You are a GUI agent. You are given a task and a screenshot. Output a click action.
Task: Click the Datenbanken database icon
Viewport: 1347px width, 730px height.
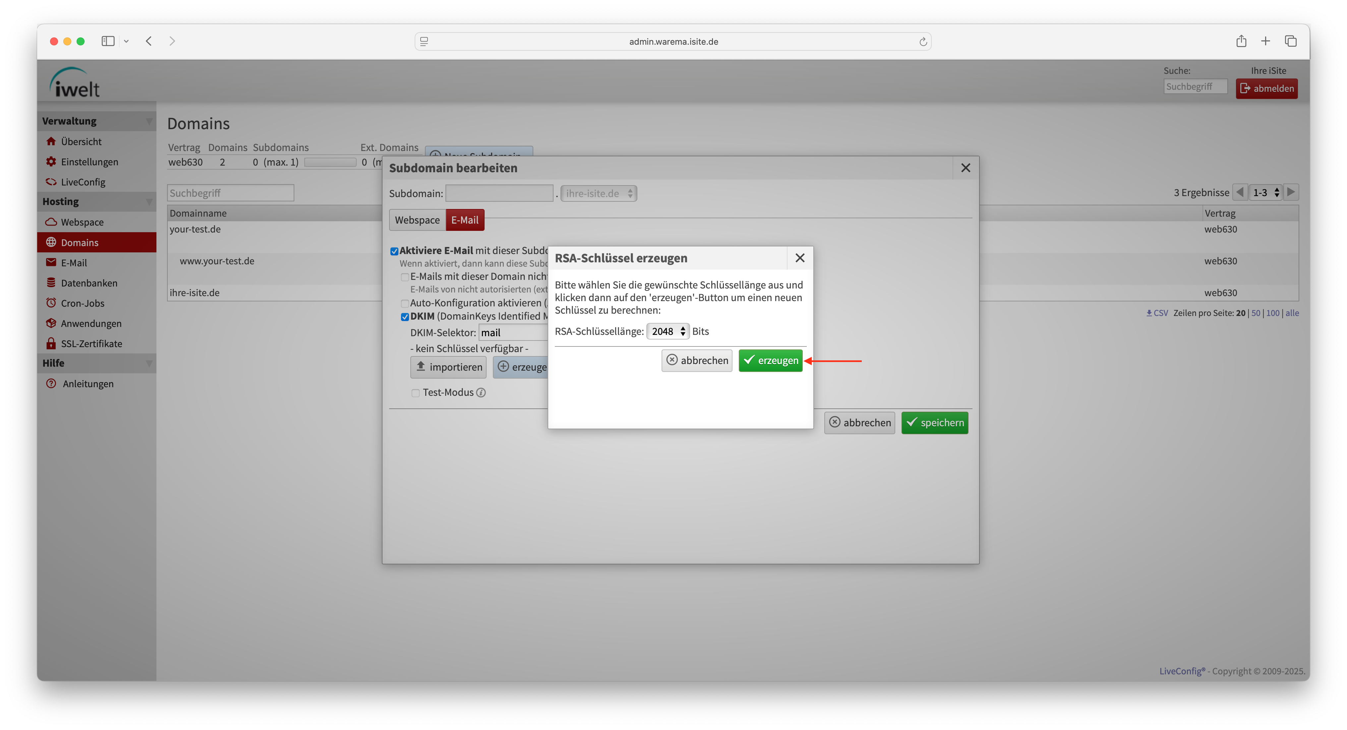(51, 283)
